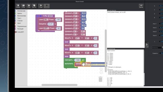Screen dimensions: 163x92
Task: Stop the program with the square stop icon
Action: 47,6
